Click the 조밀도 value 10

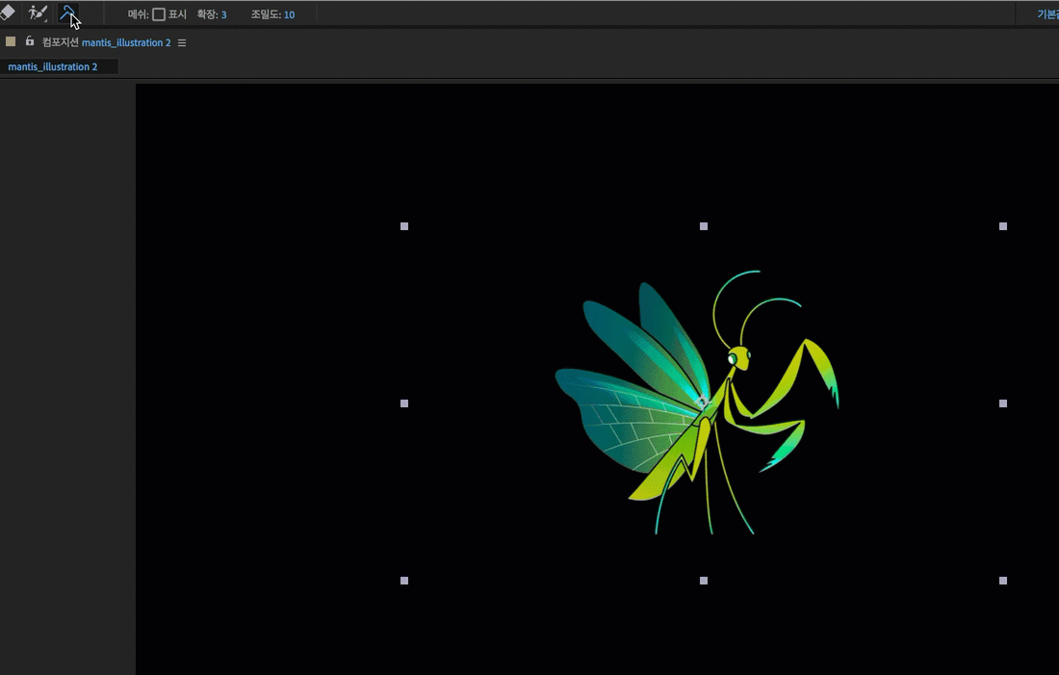point(289,14)
